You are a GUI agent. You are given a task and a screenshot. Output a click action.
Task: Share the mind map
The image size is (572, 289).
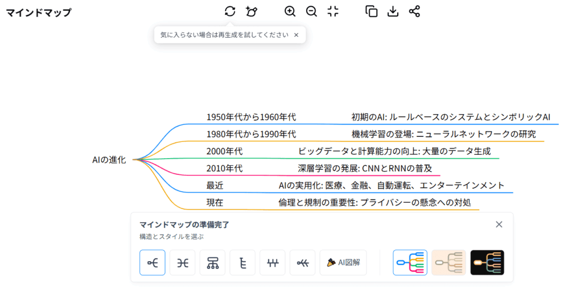point(414,11)
